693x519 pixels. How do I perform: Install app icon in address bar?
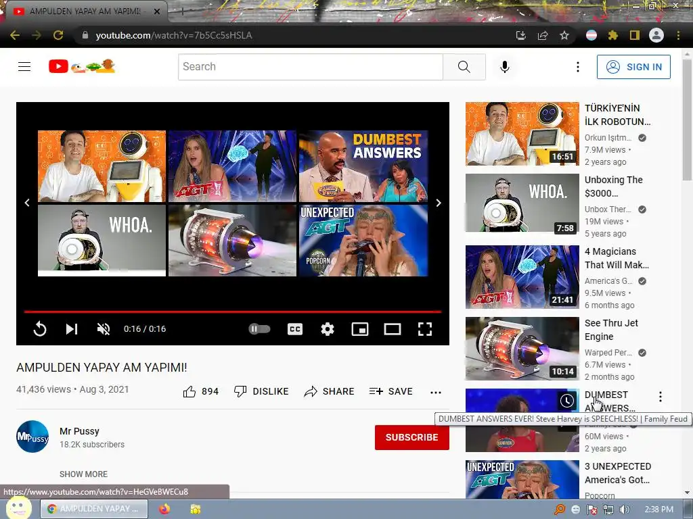click(521, 35)
